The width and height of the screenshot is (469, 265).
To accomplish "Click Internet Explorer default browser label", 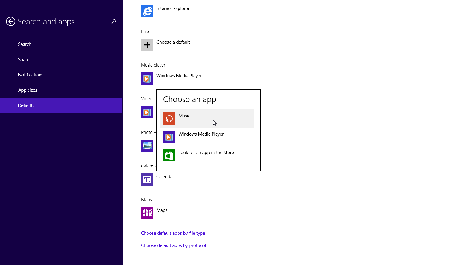I will pyautogui.click(x=173, y=9).
